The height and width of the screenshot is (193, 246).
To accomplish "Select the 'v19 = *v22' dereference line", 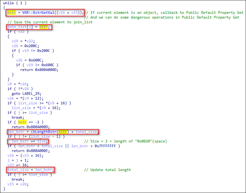I will pos(23,41).
